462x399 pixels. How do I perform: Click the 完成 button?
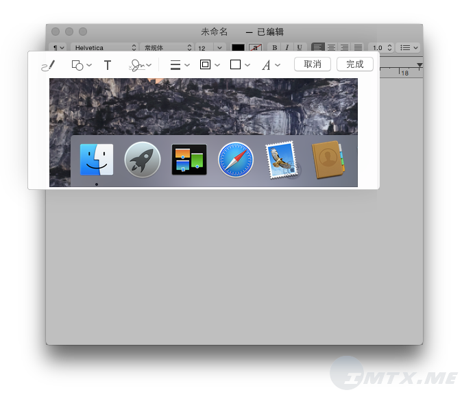(x=355, y=64)
